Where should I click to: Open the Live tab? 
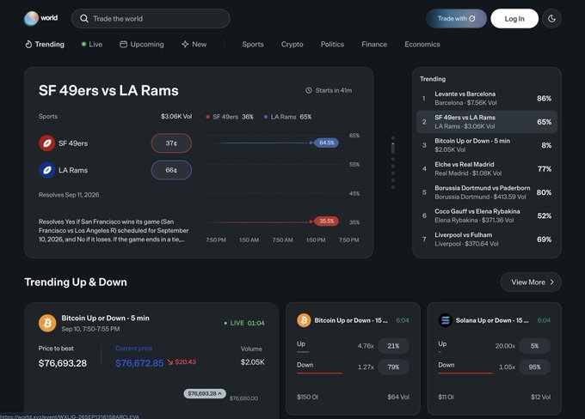pyautogui.click(x=92, y=45)
